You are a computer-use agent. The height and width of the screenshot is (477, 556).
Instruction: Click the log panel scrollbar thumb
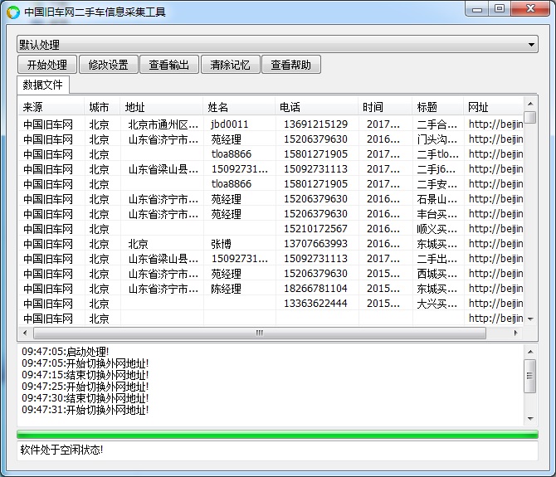click(x=530, y=376)
